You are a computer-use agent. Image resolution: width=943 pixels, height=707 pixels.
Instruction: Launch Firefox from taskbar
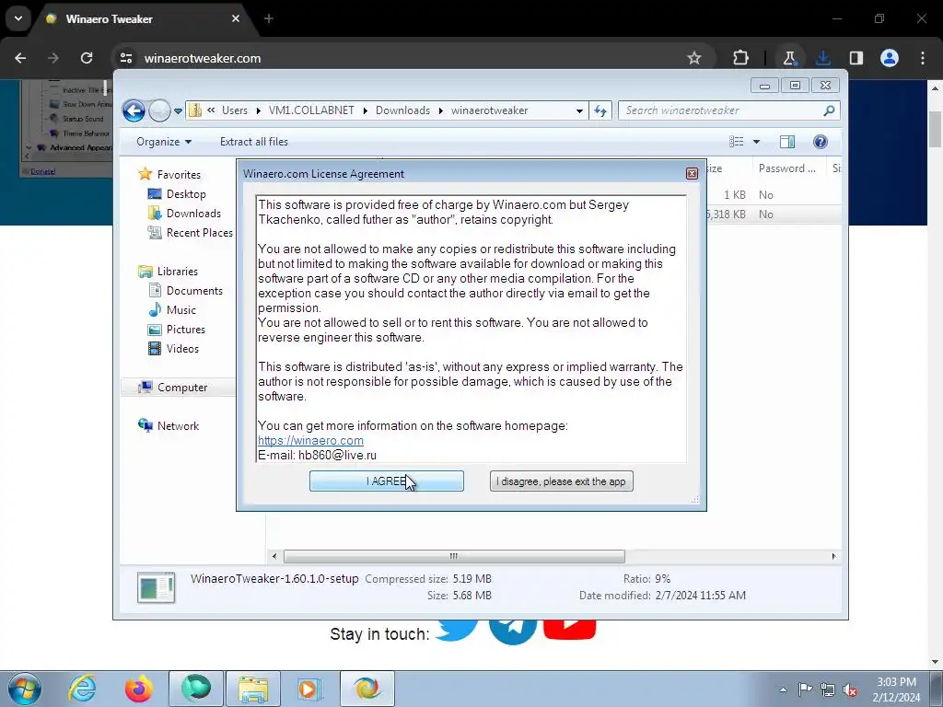coord(139,689)
